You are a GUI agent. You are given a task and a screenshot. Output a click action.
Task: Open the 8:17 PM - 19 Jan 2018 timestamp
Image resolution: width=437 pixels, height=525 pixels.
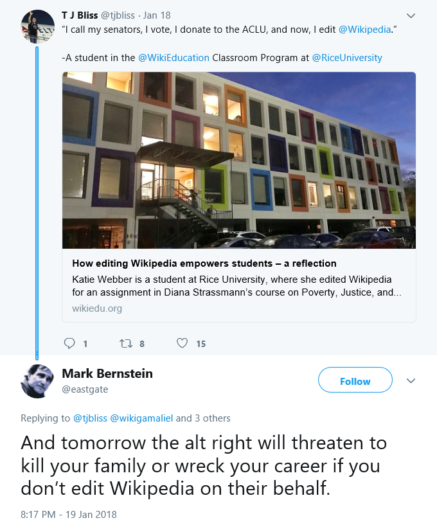tap(69, 514)
